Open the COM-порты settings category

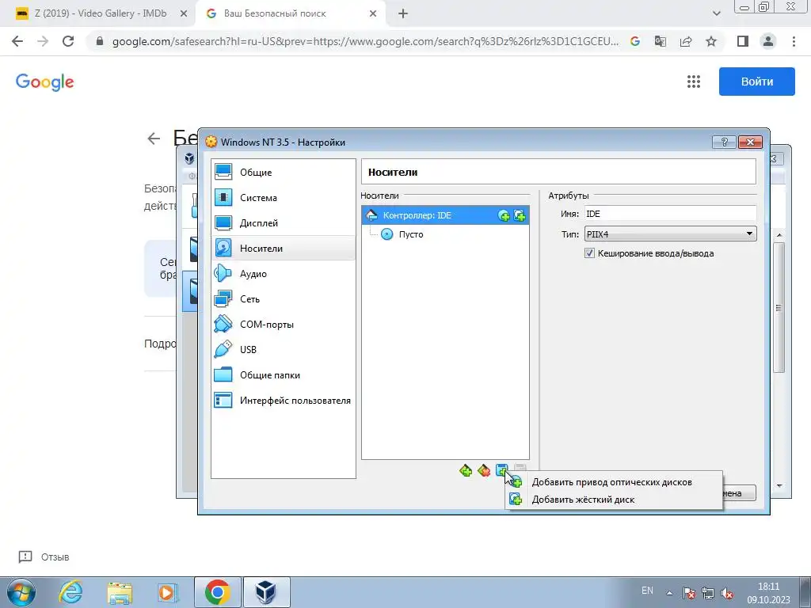pos(284,324)
